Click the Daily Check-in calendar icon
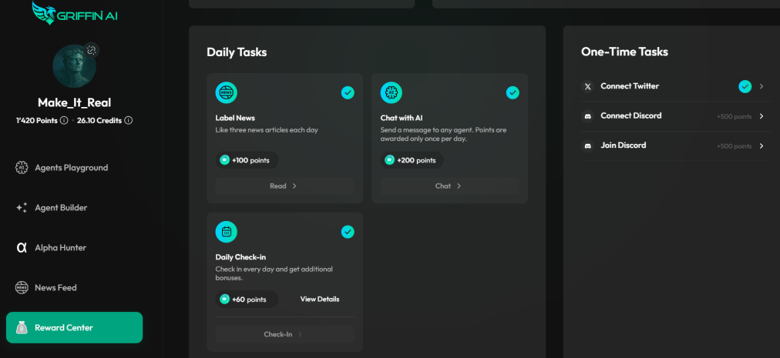Screen dimensions: 780x358 tap(227, 233)
